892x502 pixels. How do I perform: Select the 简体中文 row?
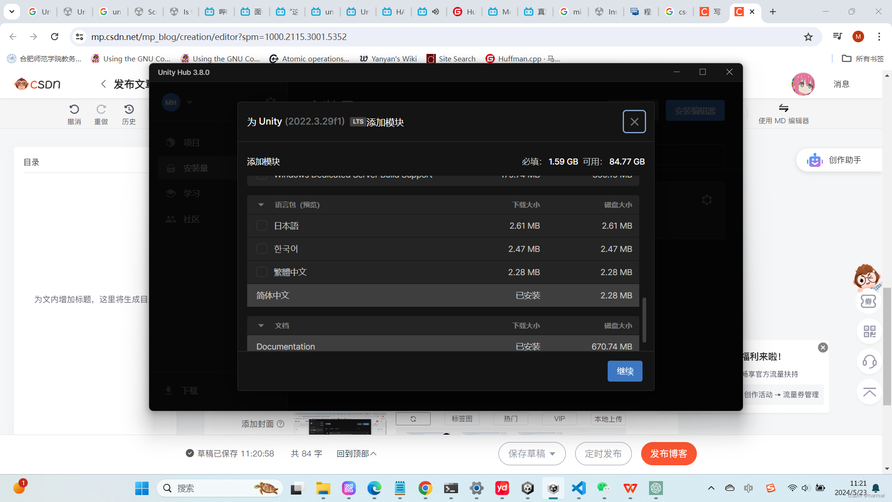click(x=443, y=296)
